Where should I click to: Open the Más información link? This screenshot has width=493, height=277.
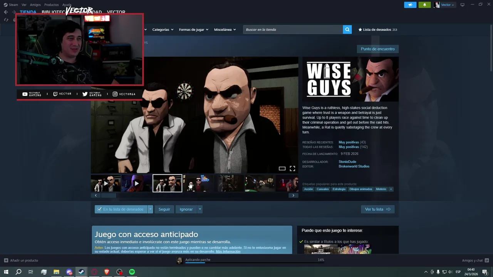[228, 252]
